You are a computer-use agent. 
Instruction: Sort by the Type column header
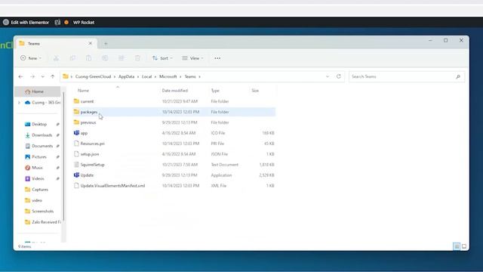tap(215, 91)
